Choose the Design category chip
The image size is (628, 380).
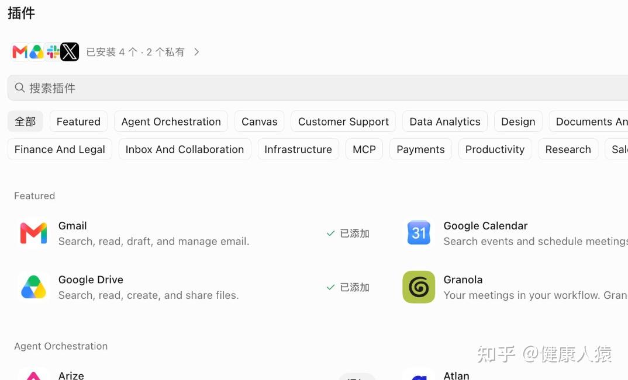518,121
